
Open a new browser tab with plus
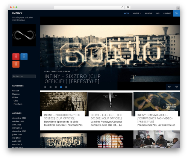(x=178, y=8)
